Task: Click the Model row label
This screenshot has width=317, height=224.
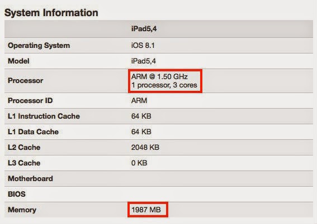Action: [x=18, y=61]
